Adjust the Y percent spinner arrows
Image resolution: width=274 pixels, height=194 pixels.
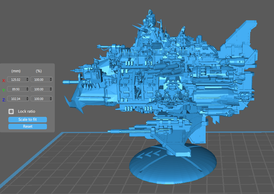[x=51, y=89]
